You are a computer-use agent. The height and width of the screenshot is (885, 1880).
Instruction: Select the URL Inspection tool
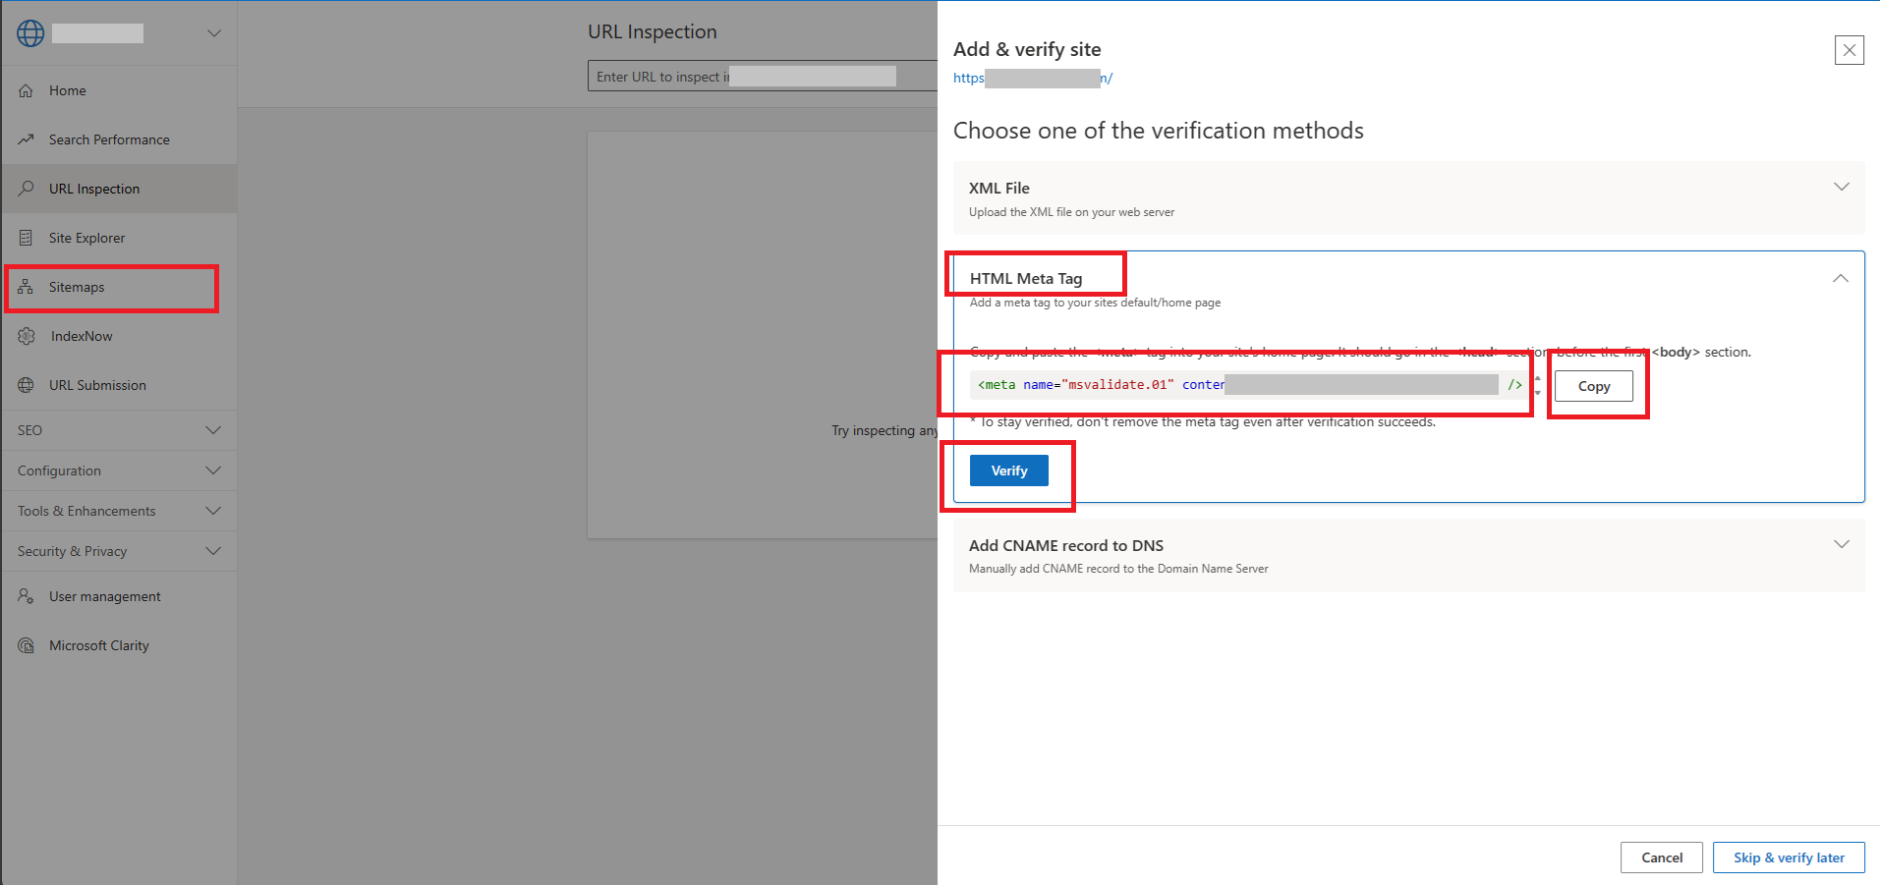(x=94, y=188)
